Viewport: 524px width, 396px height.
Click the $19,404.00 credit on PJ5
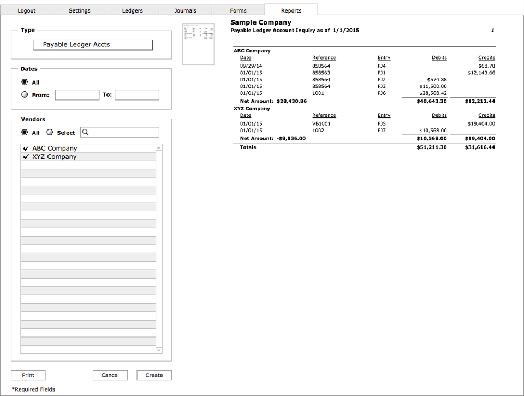[481, 124]
